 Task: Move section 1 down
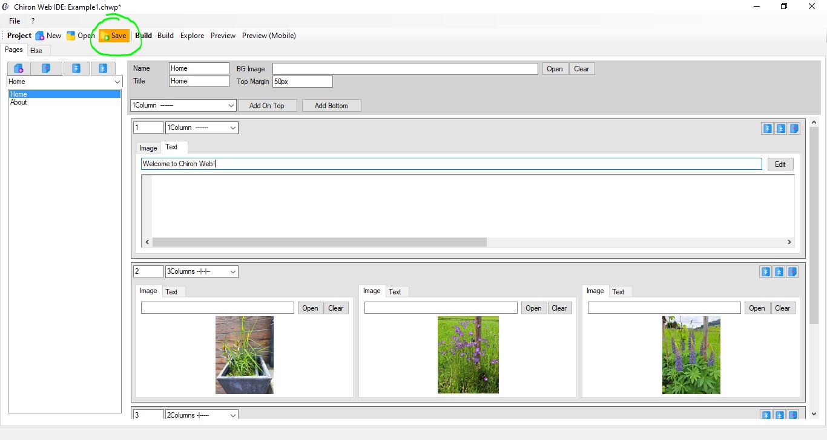click(x=780, y=128)
